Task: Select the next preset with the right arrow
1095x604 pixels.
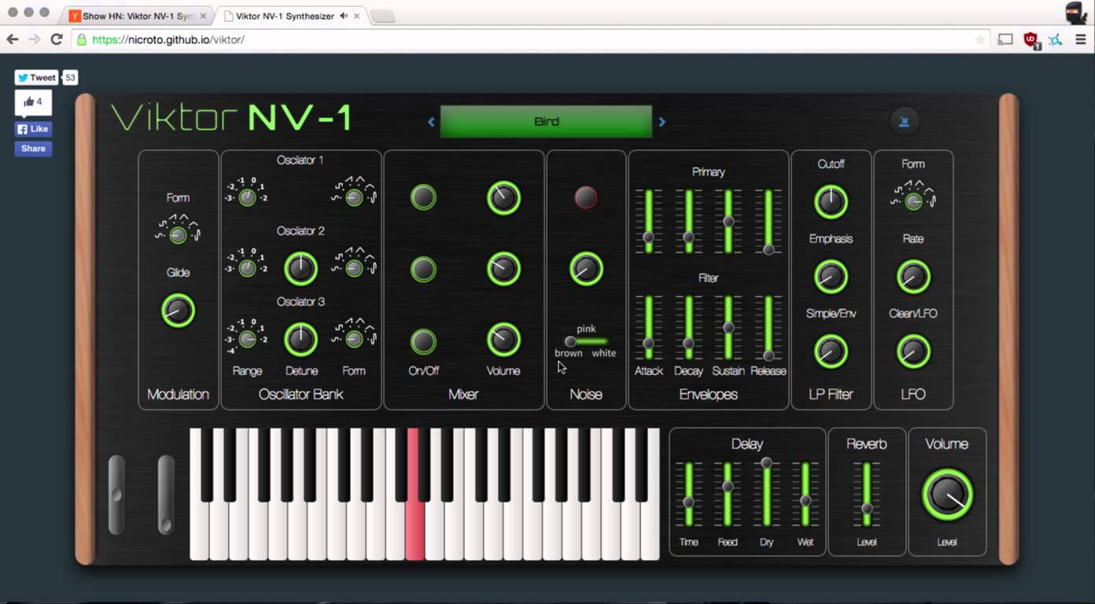Action: 662,122
